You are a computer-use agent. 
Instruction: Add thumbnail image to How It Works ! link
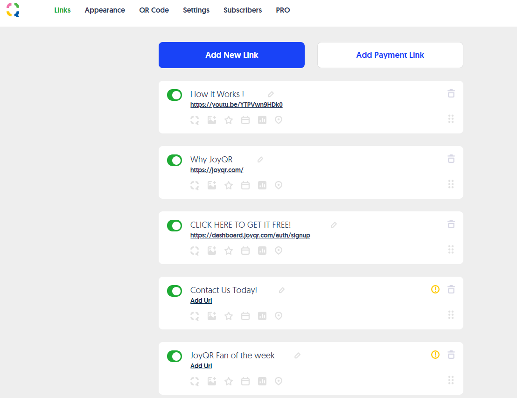[212, 120]
